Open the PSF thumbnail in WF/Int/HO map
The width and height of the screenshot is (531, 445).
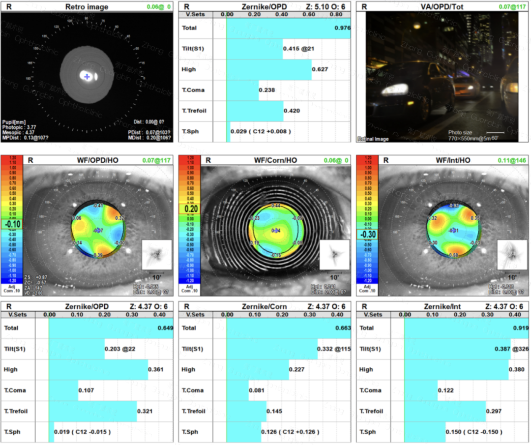pyautogui.click(x=512, y=254)
